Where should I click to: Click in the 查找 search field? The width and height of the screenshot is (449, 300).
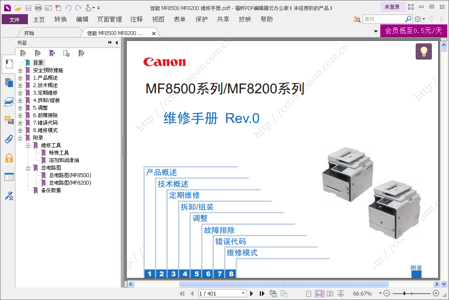pos(384,19)
